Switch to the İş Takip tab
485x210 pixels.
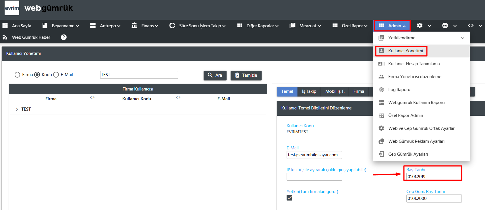pos(309,91)
